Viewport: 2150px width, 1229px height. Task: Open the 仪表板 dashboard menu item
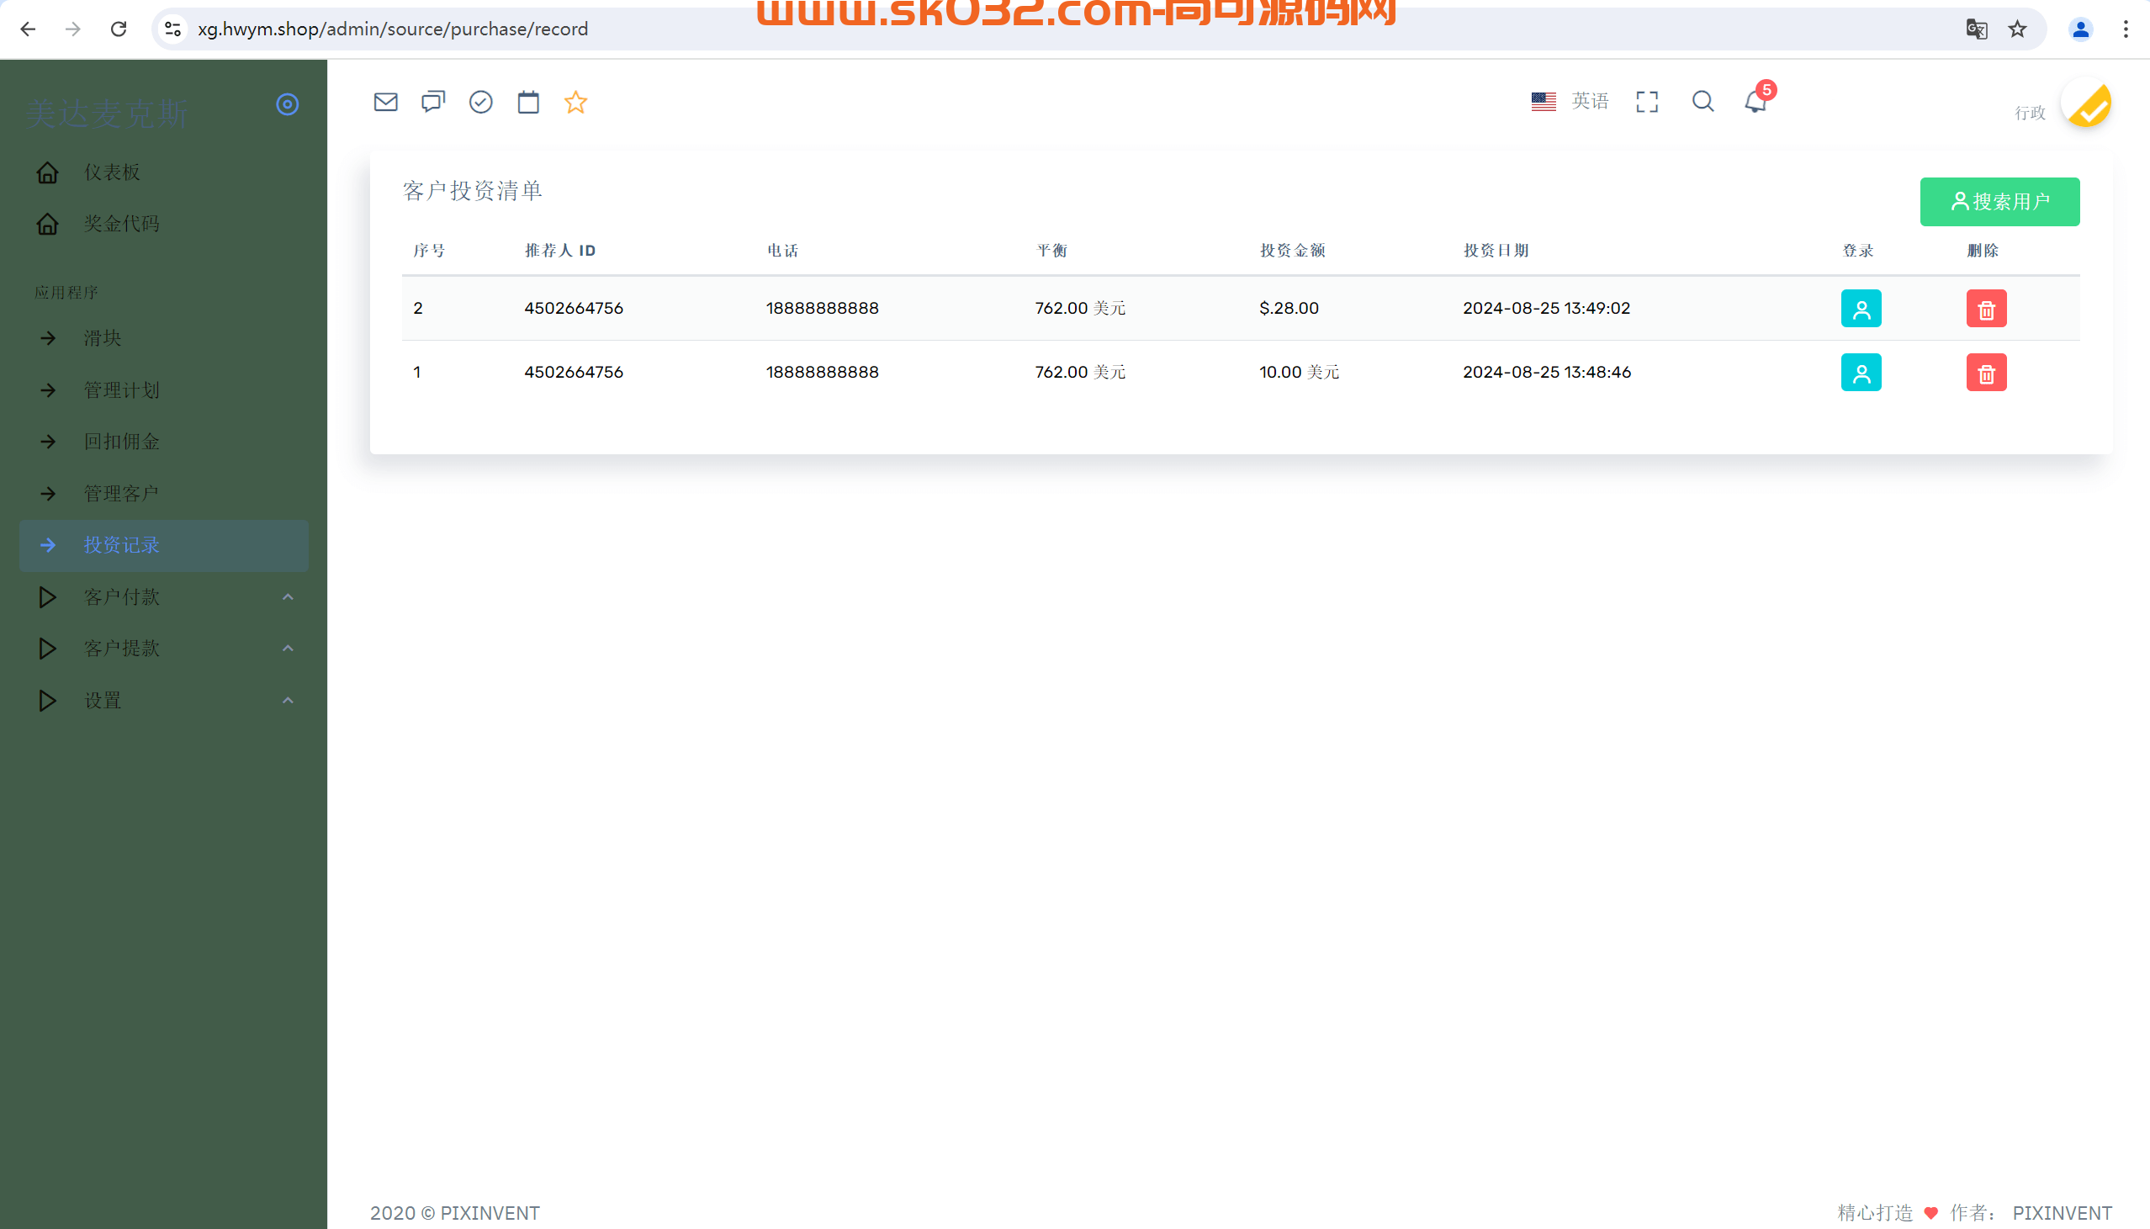click(x=164, y=172)
